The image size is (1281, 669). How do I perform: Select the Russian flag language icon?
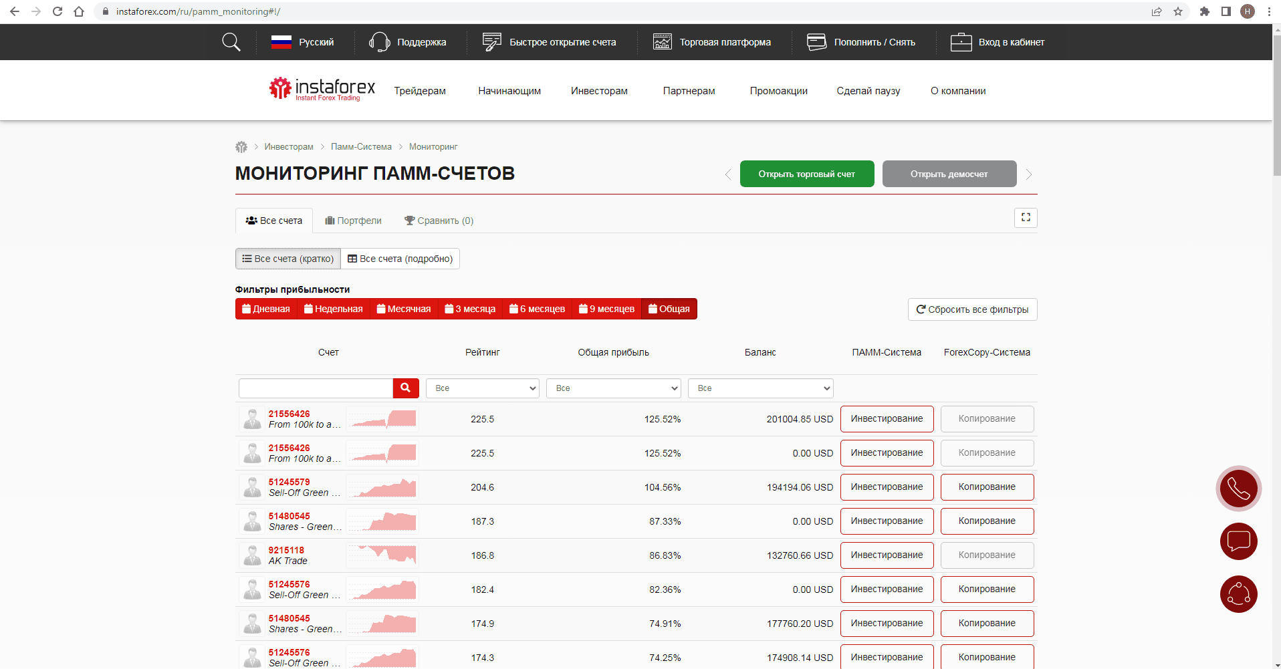pyautogui.click(x=281, y=42)
